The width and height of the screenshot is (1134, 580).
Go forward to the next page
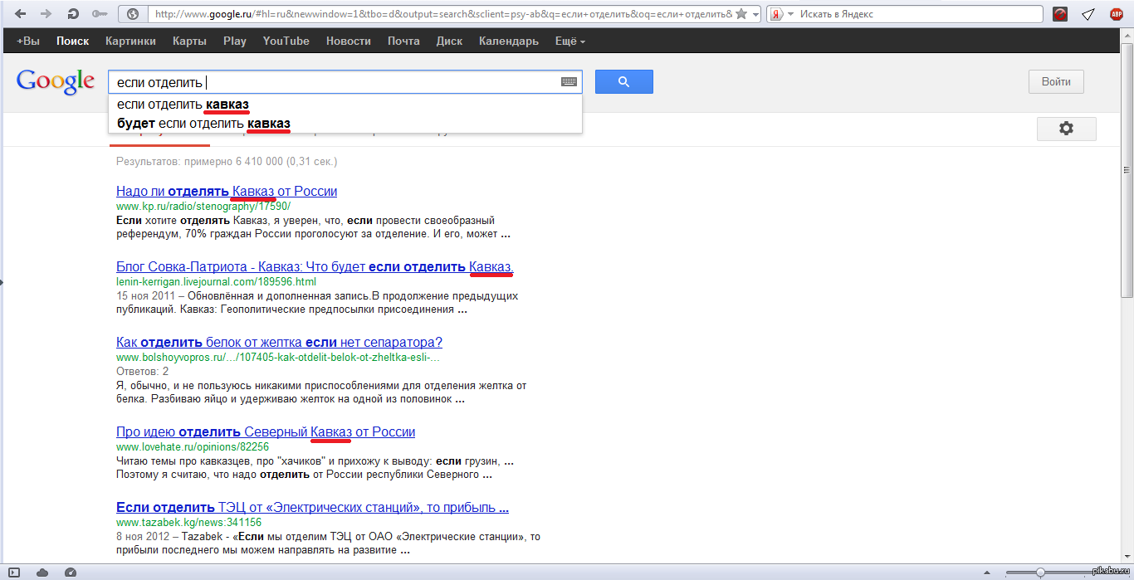(46, 14)
